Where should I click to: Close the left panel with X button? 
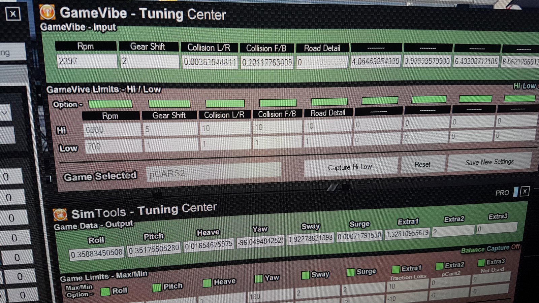[13, 14]
